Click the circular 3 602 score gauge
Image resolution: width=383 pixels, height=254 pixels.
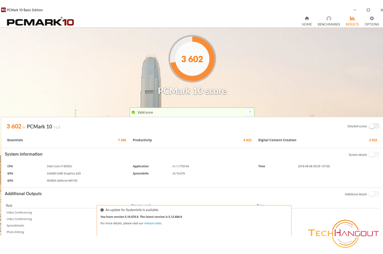click(192, 59)
